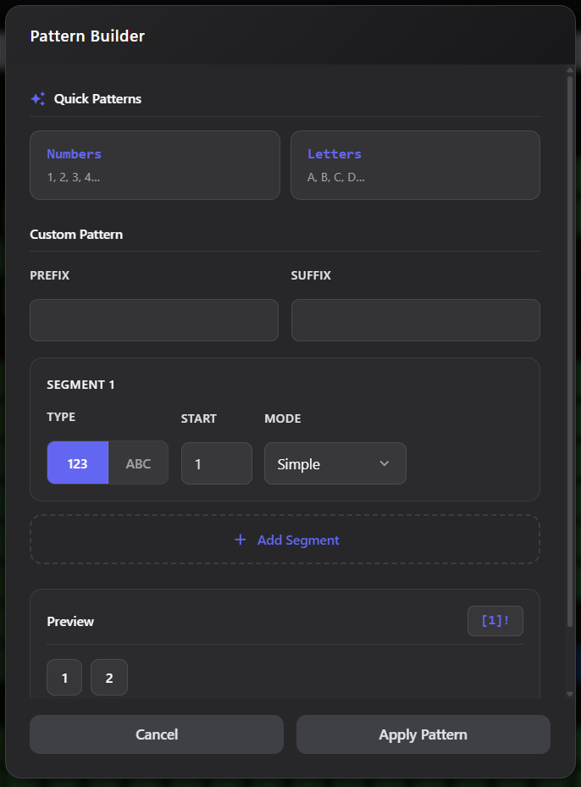
Task: Select the 123 number type toggle
Action: [x=78, y=463]
